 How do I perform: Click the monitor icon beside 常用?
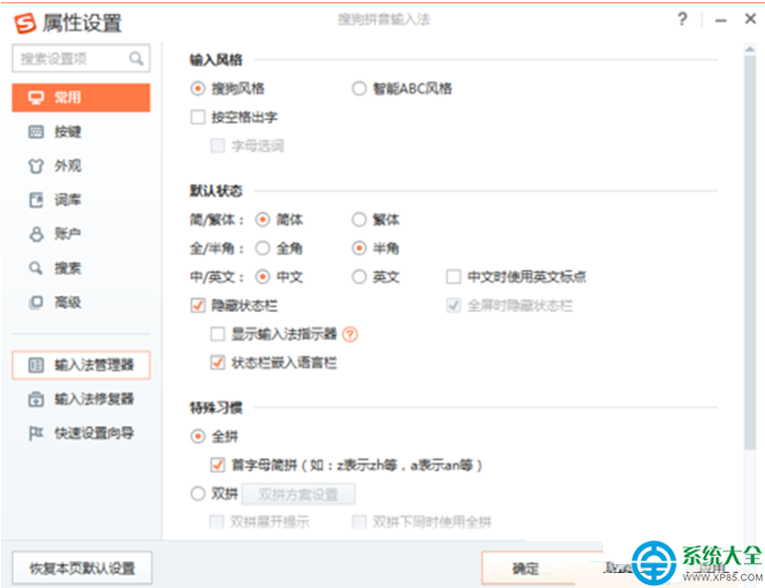tap(36, 97)
